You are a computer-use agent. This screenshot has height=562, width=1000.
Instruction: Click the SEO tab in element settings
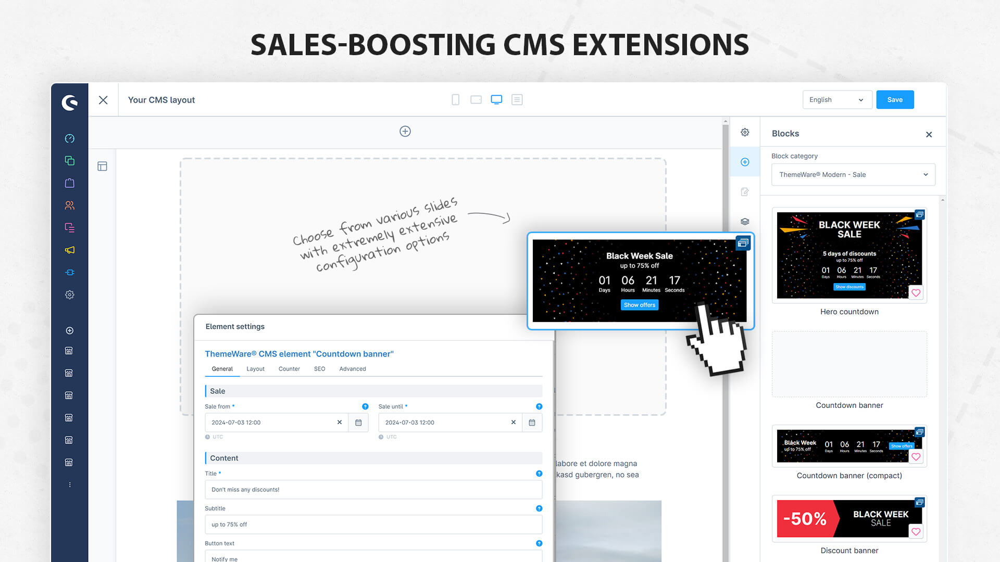pos(320,368)
